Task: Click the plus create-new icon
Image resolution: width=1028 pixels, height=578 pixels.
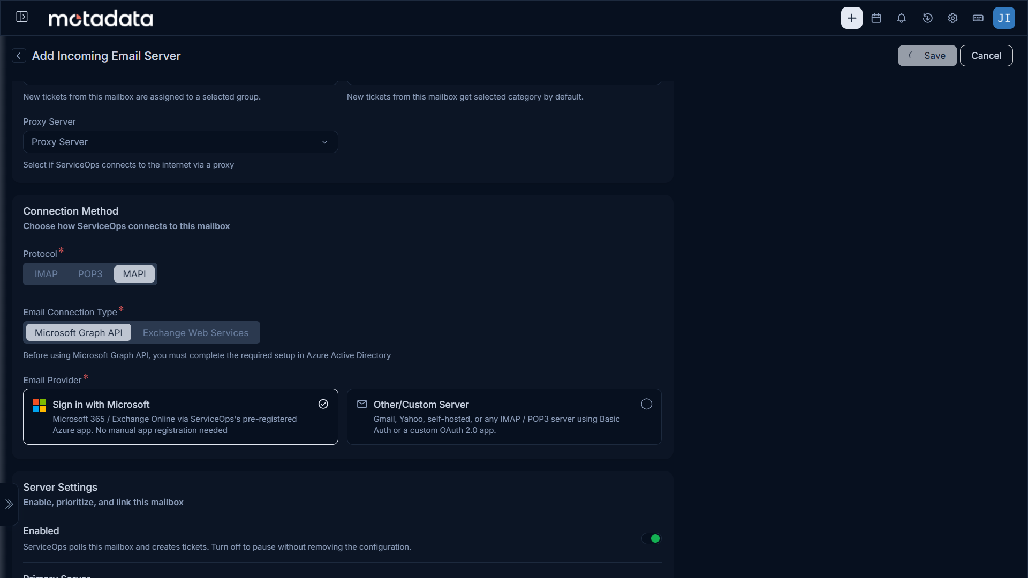Action: tap(851, 18)
